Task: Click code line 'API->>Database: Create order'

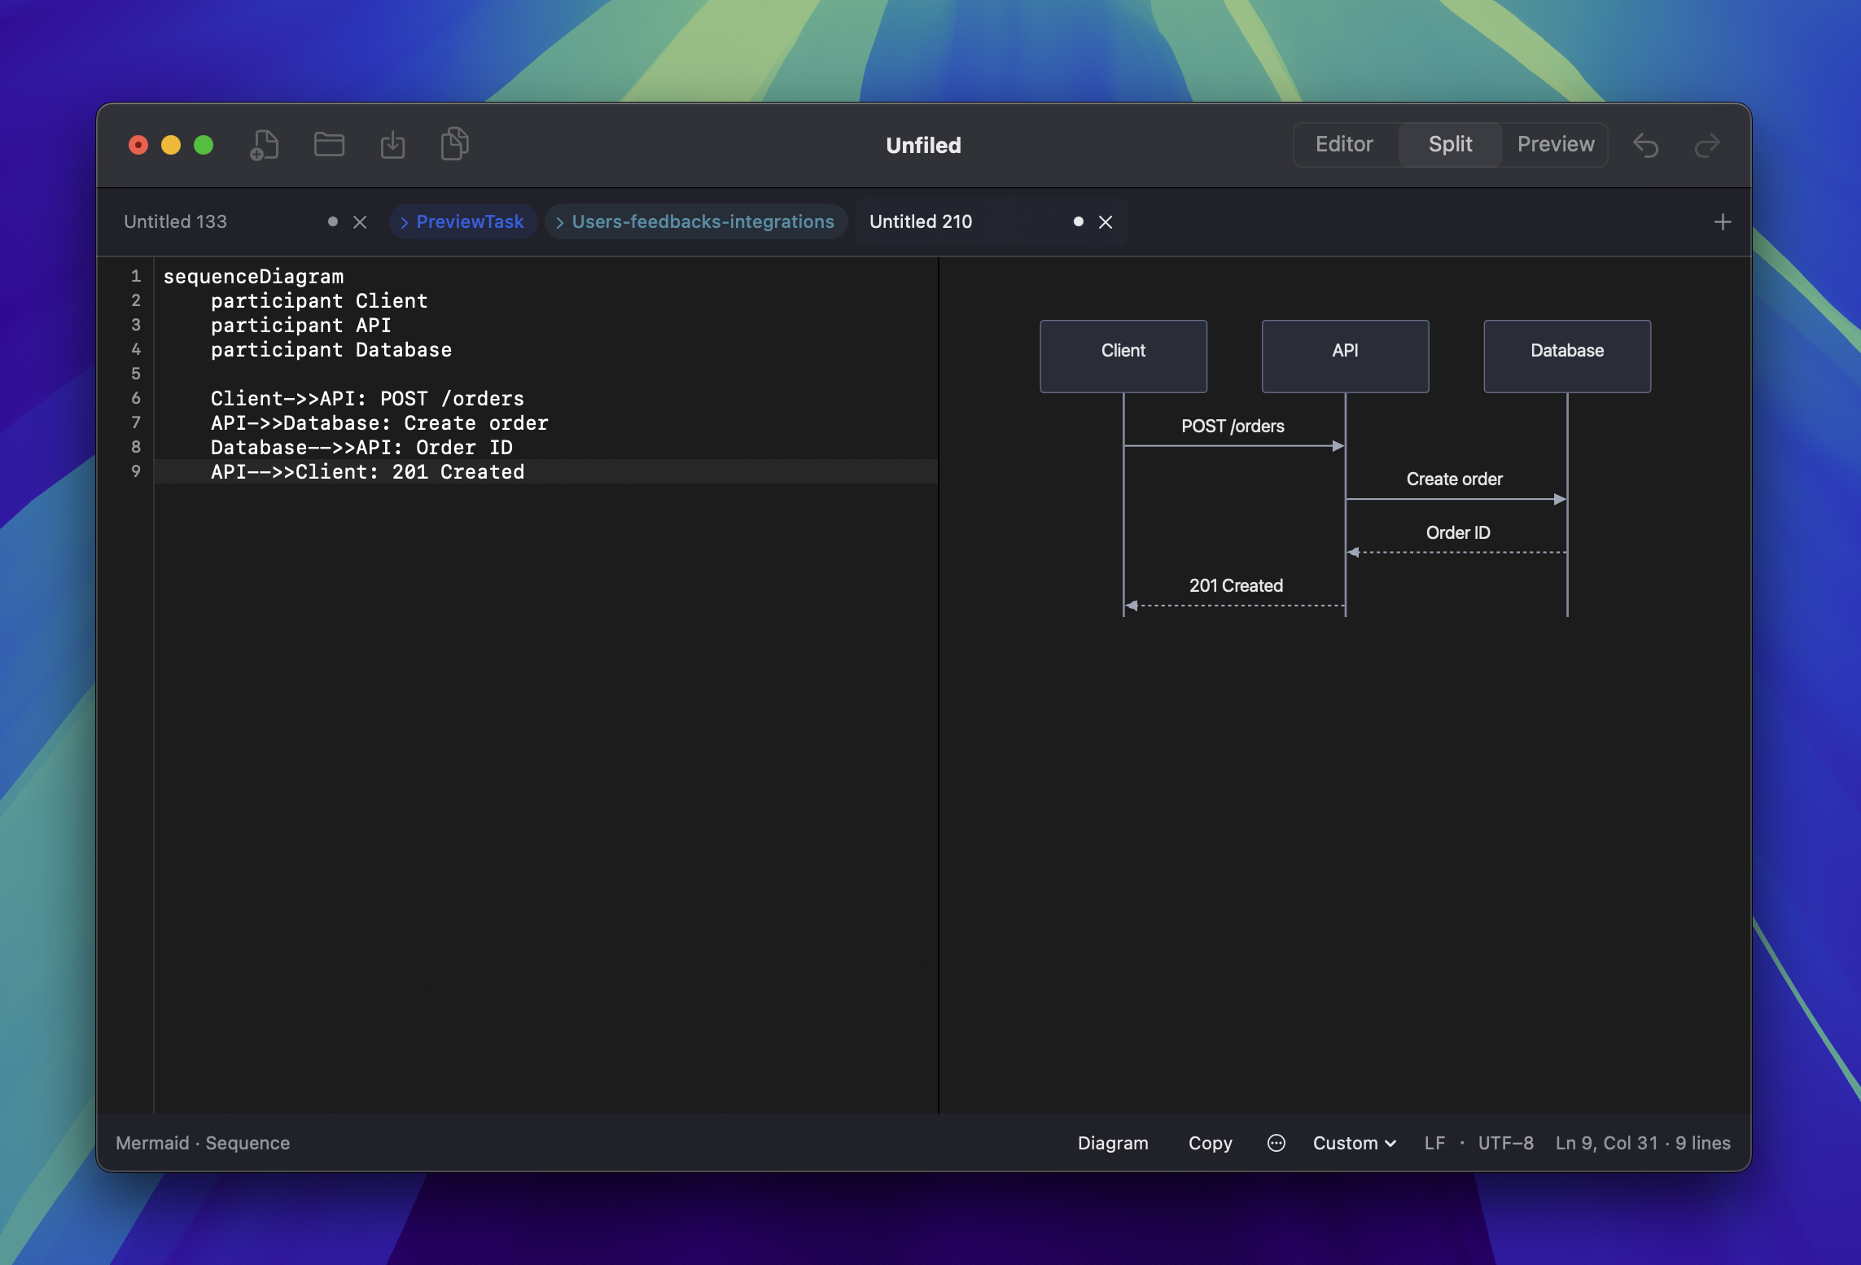Action: tap(379, 422)
